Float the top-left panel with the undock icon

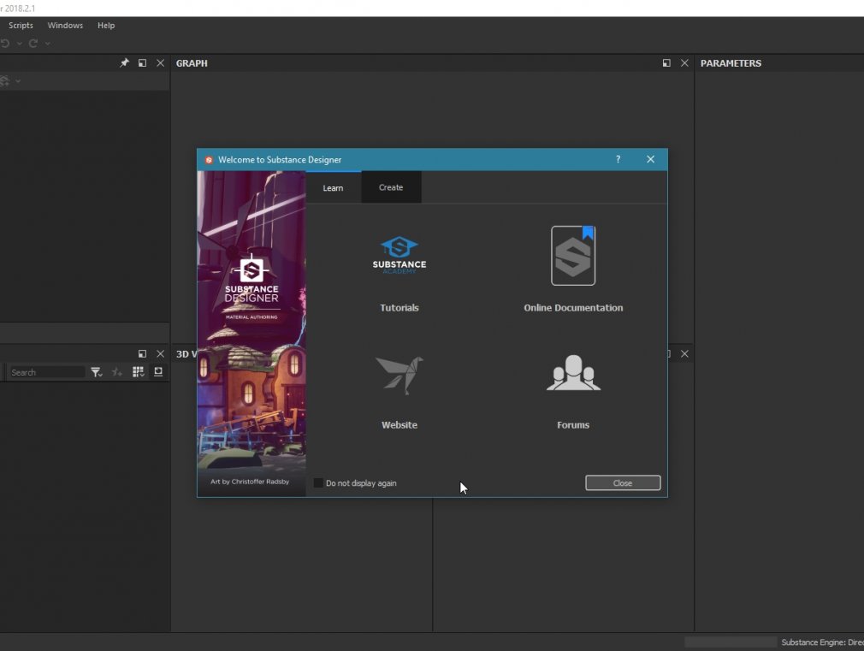pos(142,62)
